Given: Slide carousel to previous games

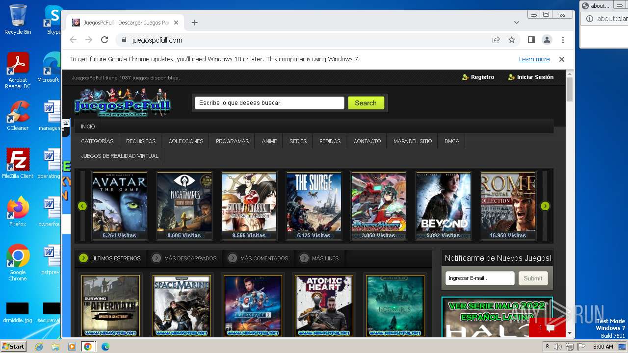Looking at the screenshot, I should click(x=82, y=206).
